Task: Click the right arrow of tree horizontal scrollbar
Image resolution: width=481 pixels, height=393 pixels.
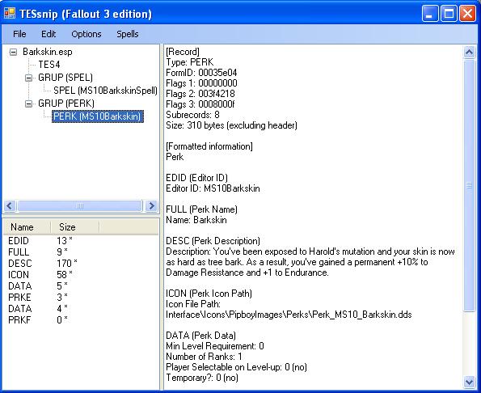Action: (151, 206)
